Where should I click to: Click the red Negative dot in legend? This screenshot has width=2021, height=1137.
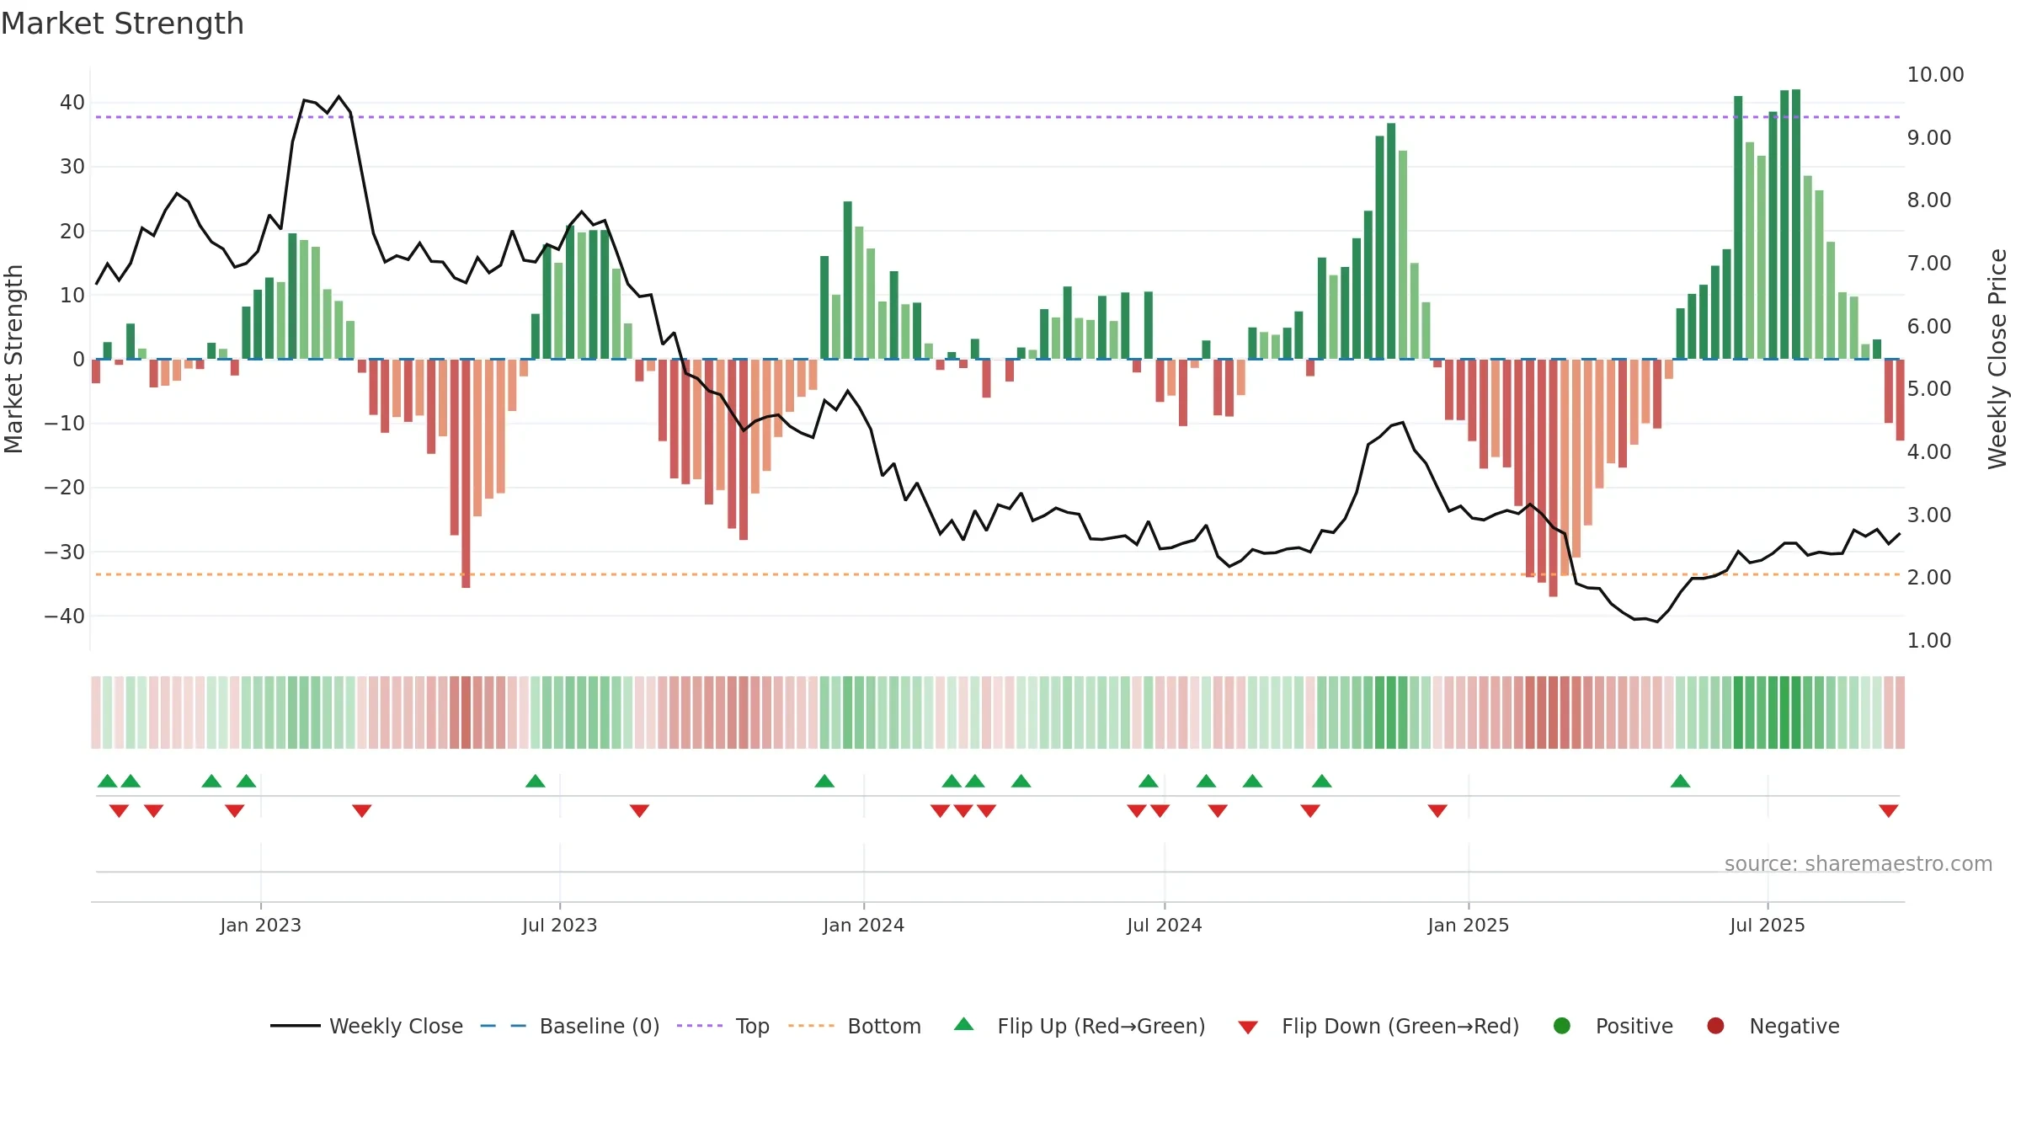1715,1026
